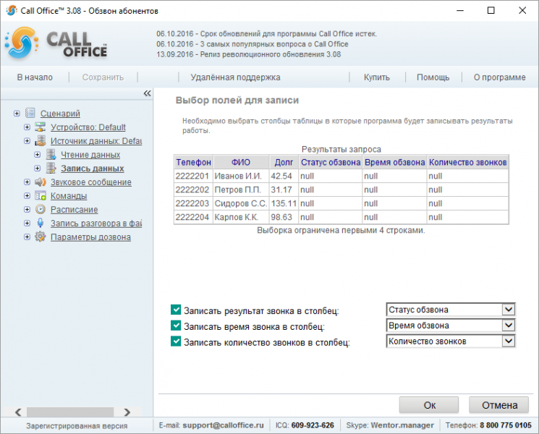Click sidebar scrollbar left arrow
This screenshot has height=434, width=539.
[19, 412]
